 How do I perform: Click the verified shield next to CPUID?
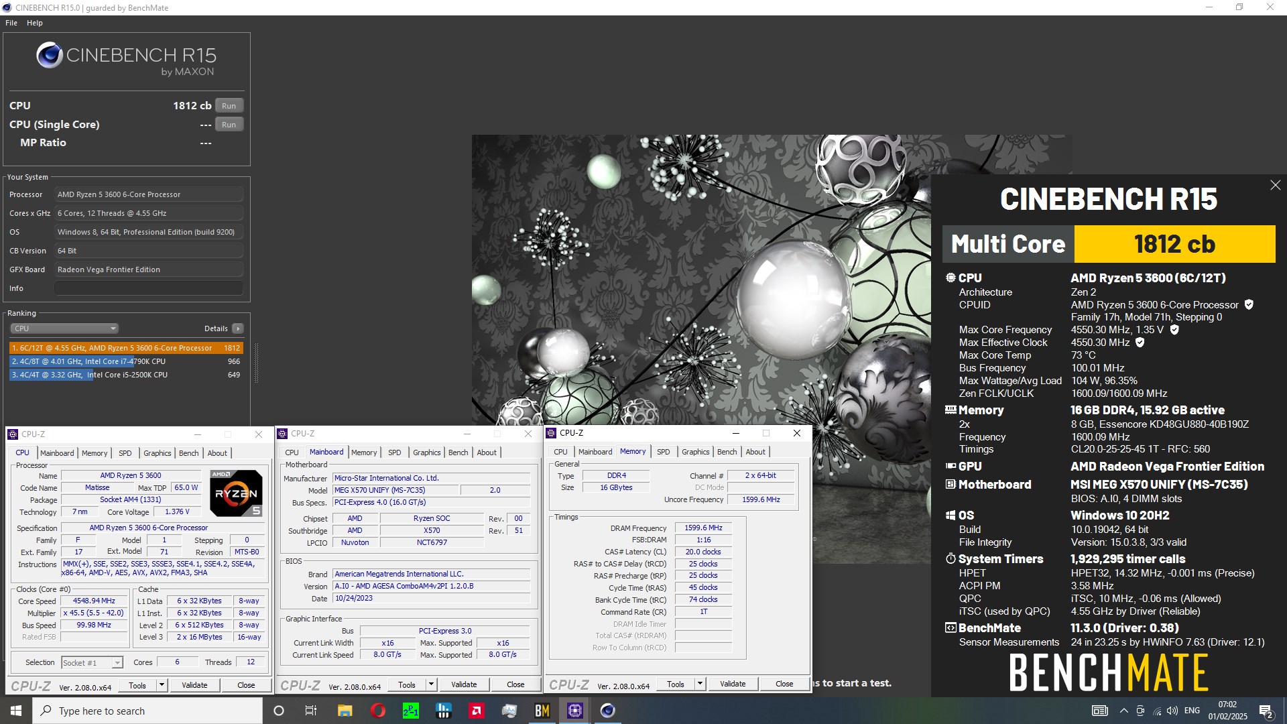pyautogui.click(x=1249, y=304)
